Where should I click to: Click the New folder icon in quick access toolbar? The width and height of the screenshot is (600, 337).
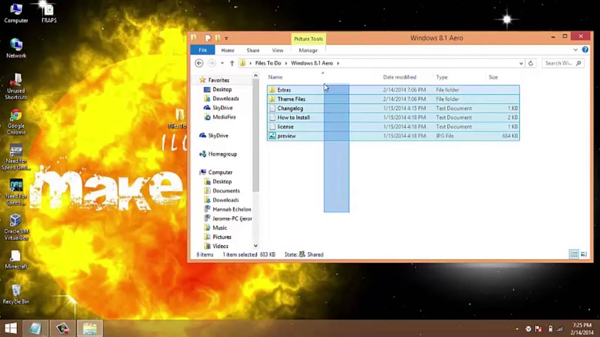pyautogui.click(x=217, y=38)
